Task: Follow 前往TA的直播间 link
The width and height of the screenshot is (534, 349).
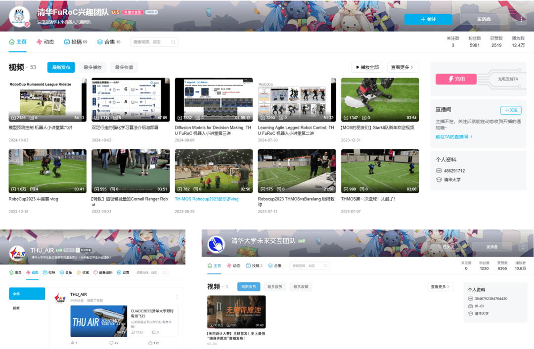Action: click(x=454, y=136)
